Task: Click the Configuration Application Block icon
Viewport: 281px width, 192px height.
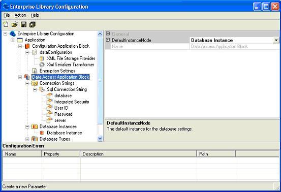Action: 27,46
